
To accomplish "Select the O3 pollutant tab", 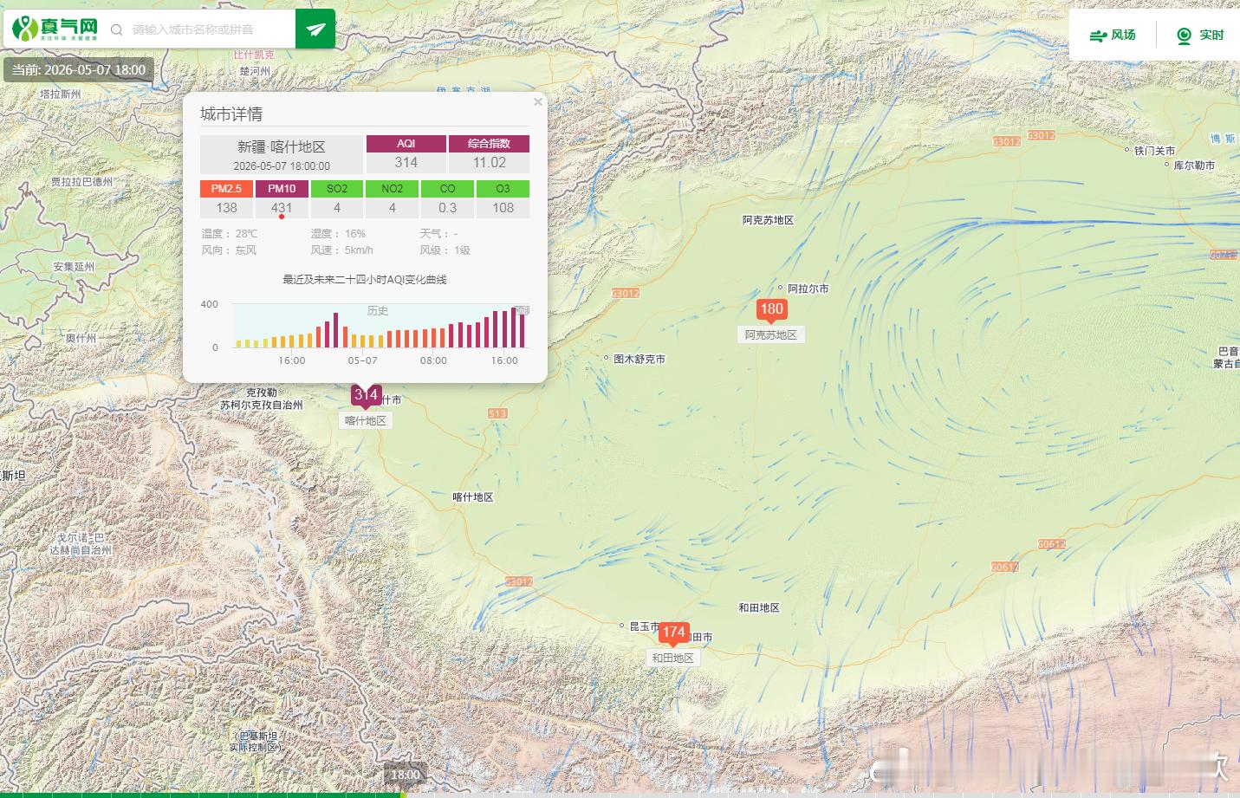I will pos(503,188).
